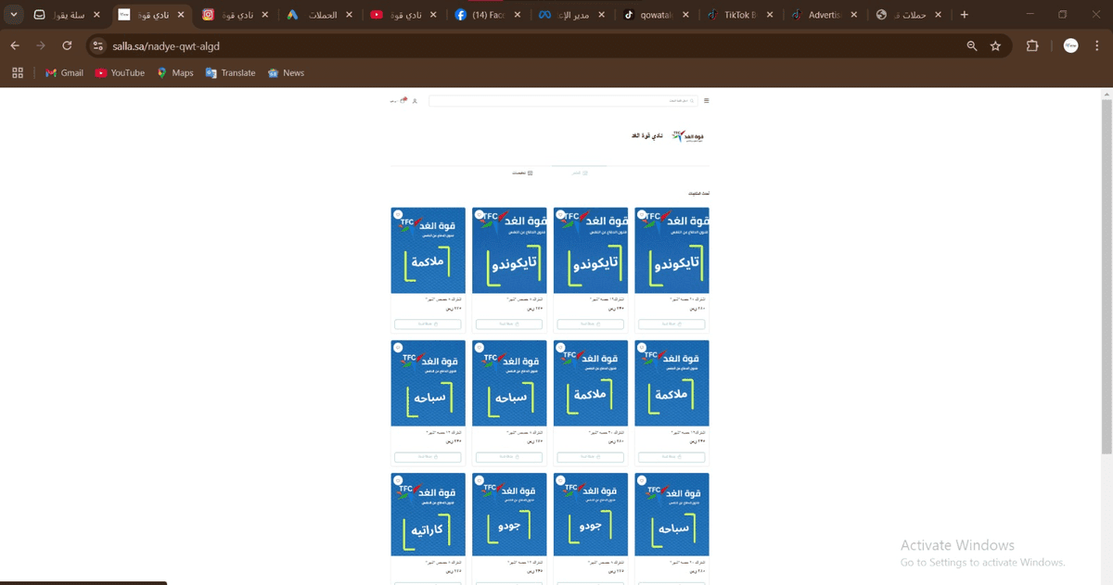Viewport: 1113px width, 585px height.
Task: Toggle wishlist heart on 20-session سباحه card
Action: coord(642,480)
